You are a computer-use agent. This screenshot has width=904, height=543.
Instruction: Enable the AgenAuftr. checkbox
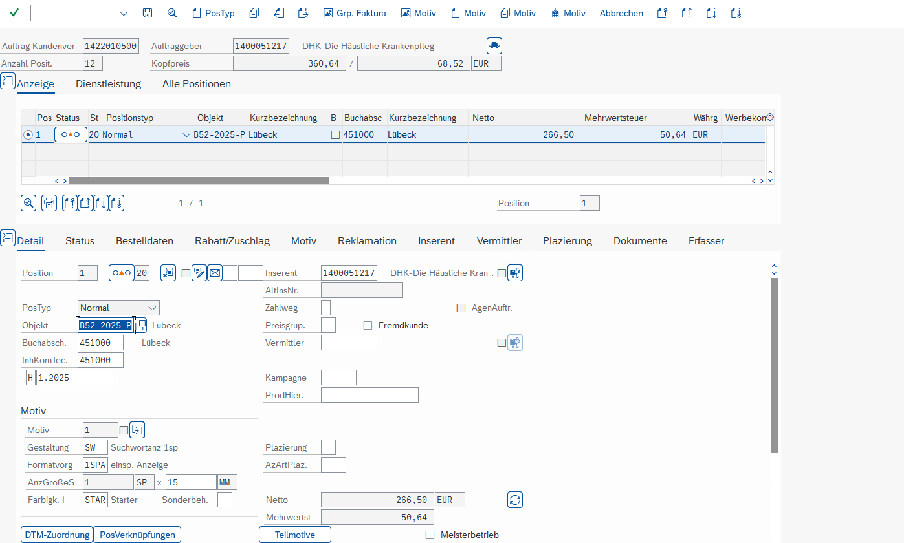tap(461, 308)
